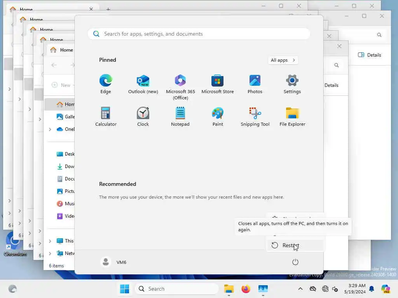Image resolution: width=398 pixels, height=298 pixels.
Task: Click the taskbar Search box
Action: [x=177, y=289]
